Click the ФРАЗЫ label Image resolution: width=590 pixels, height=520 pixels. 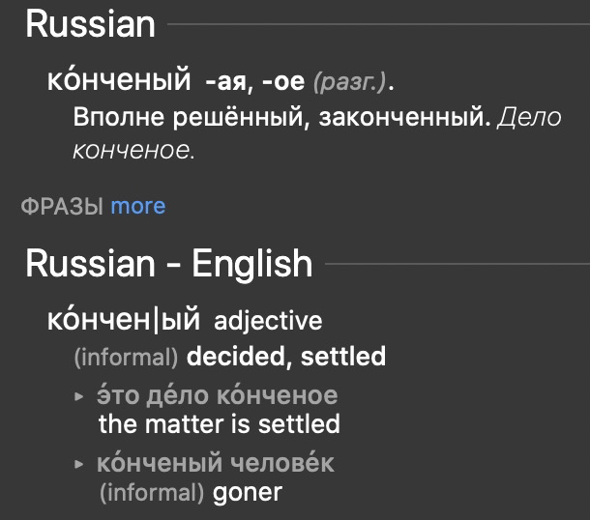[61, 206]
